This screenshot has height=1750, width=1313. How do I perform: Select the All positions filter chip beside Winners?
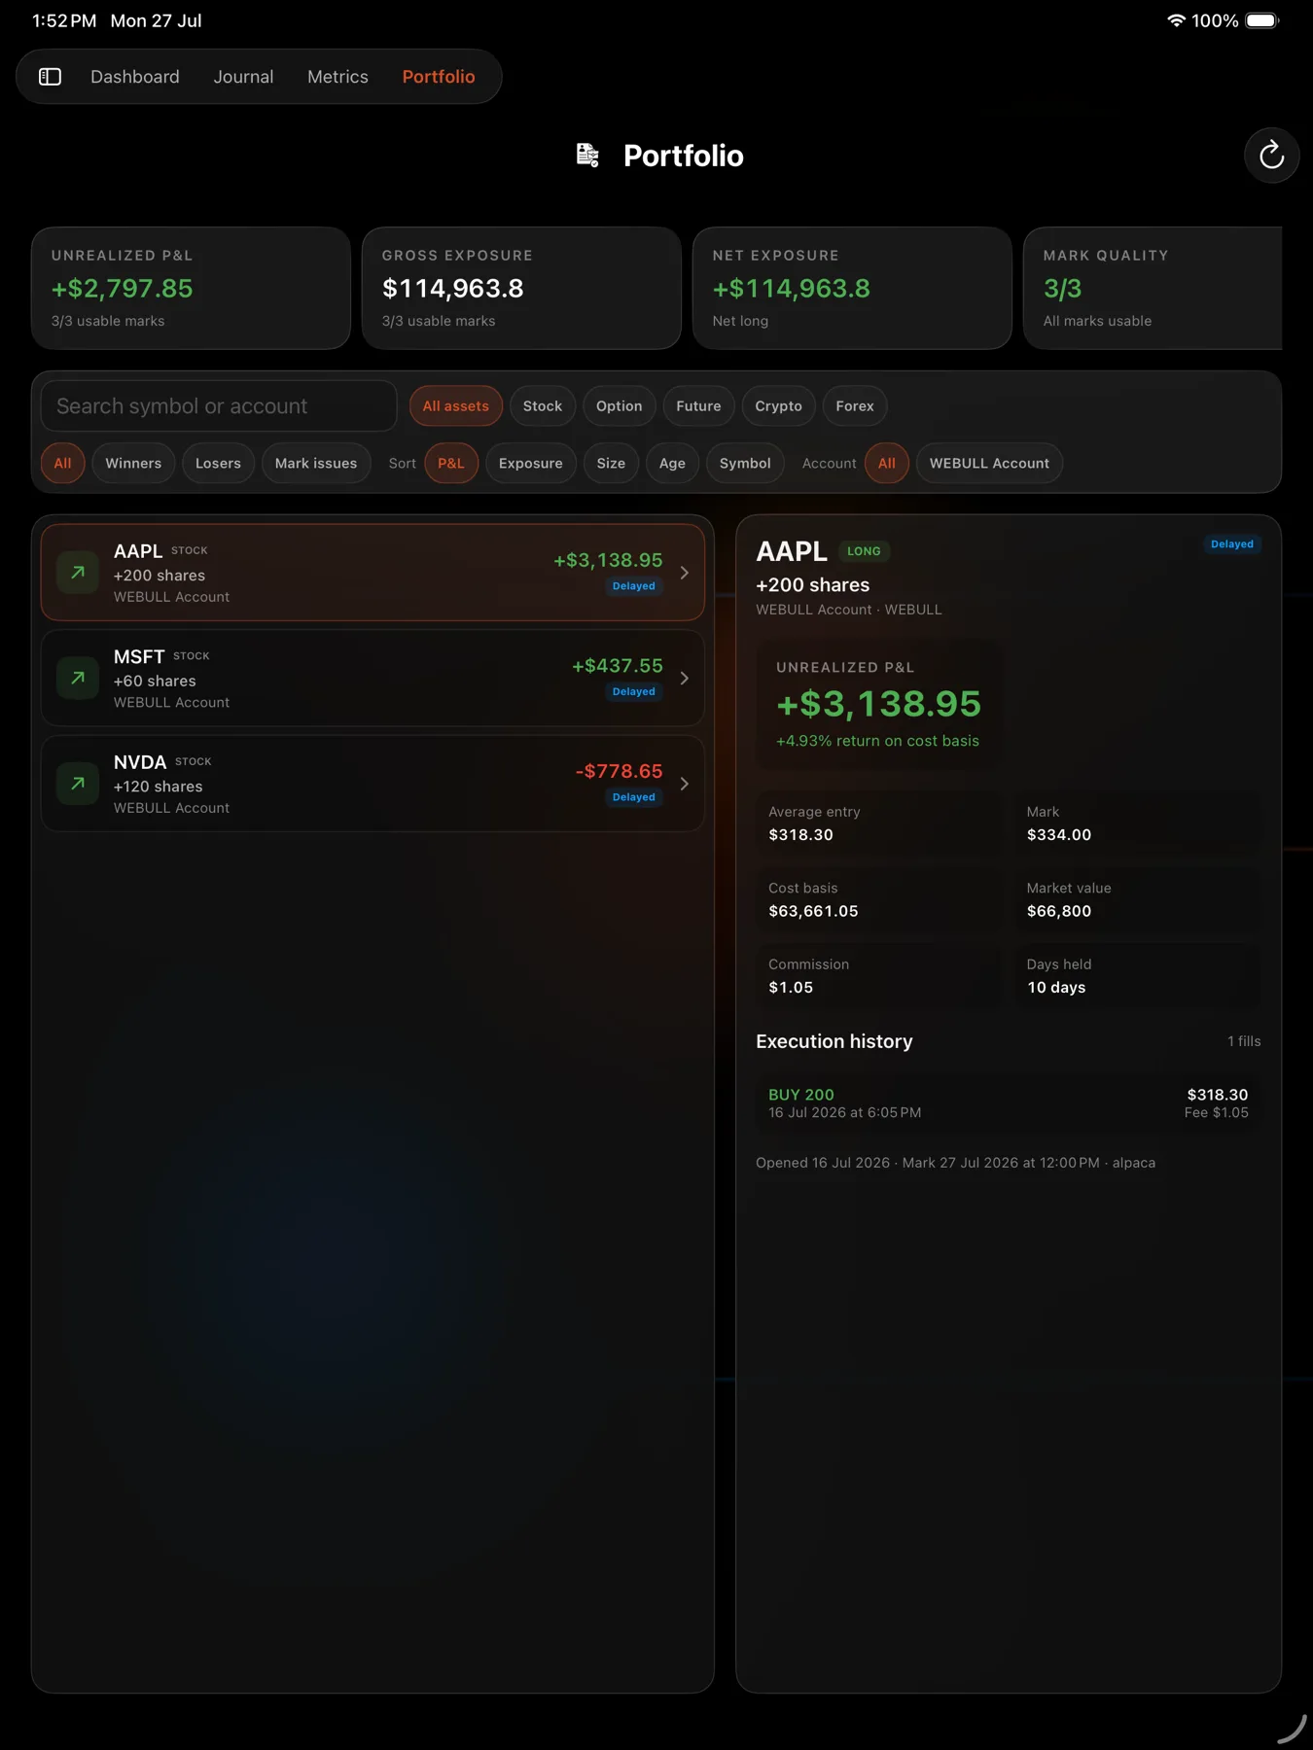[x=62, y=463]
